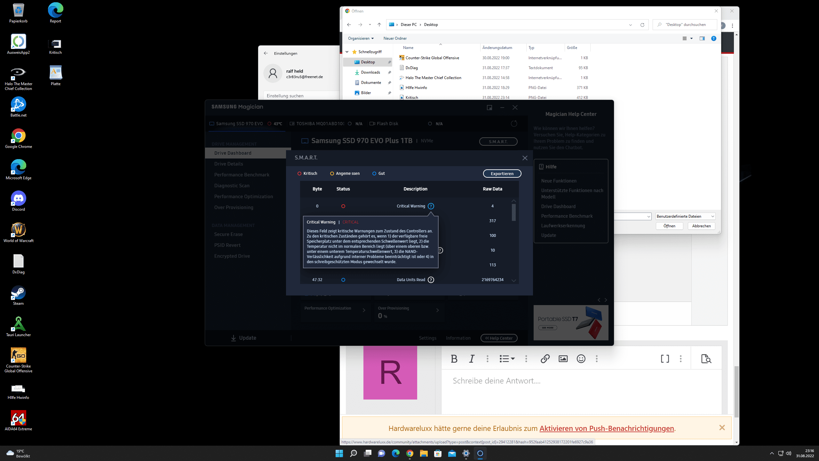Select the HIlfe Hwinfo file in the list
Screen dimensions: 819x461
click(x=416, y=88)
